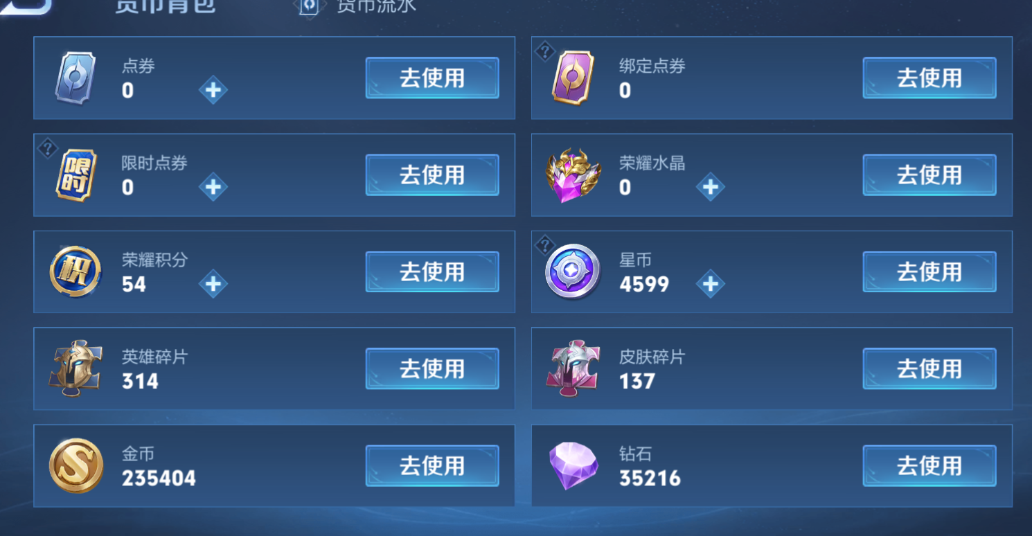Click 去使用 button for 皮肤碎片
This screenshot has height=536, width=1032.
click(929, 368)
